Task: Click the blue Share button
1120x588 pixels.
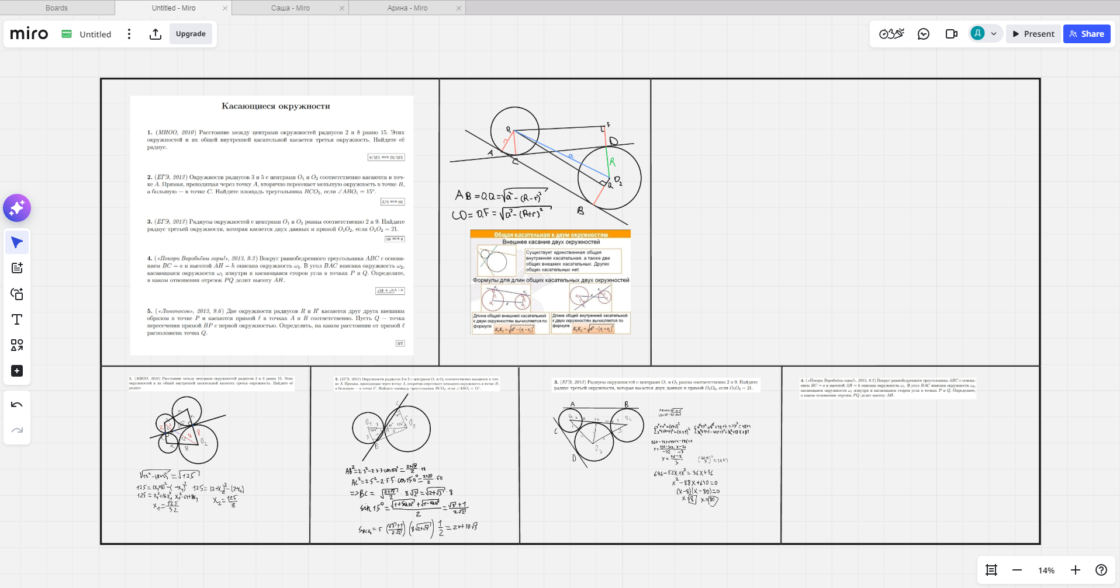Action: (x=1087, y=34)
